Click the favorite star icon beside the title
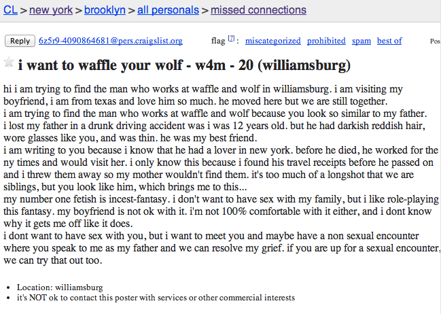Image resolution: width=441 pixels, height=314 pixels. pyautogui.click(x=9, y=62)
